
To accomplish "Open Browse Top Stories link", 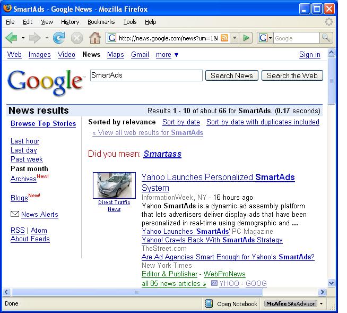I will pyautogui.click(x=44, y=123).
